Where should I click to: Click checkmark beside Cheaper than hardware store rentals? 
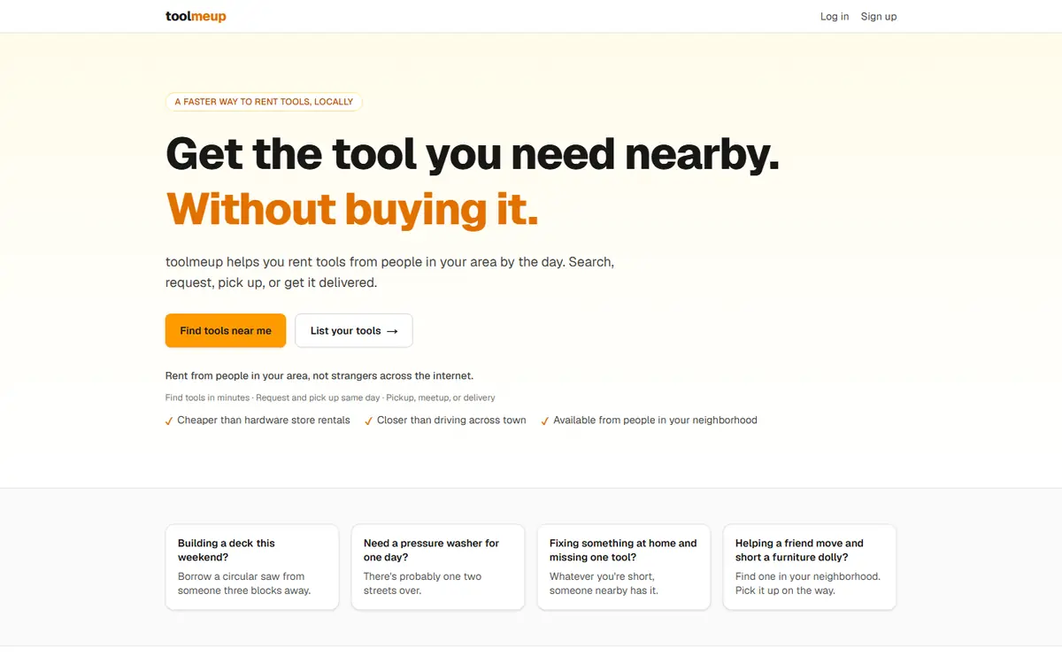click(x=169, y=421)
